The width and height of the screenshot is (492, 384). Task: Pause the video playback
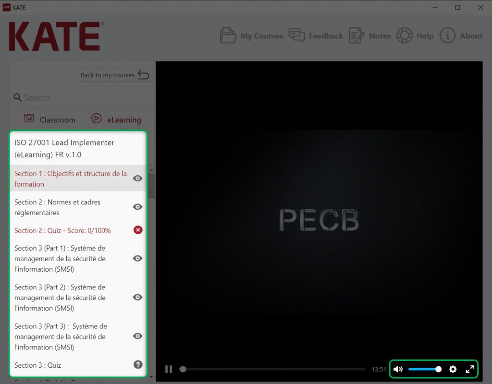tap(169, 369)
